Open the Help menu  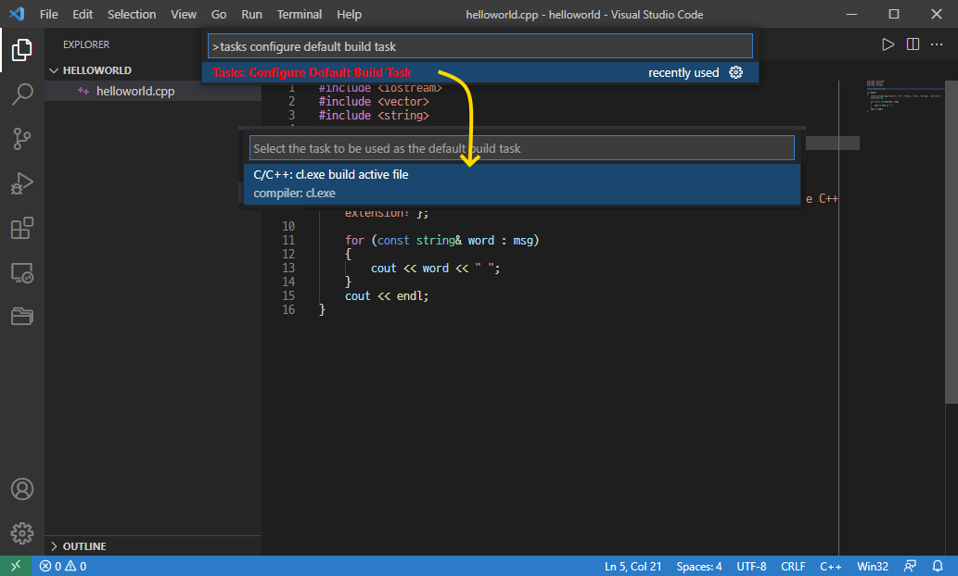pos(349,14)
